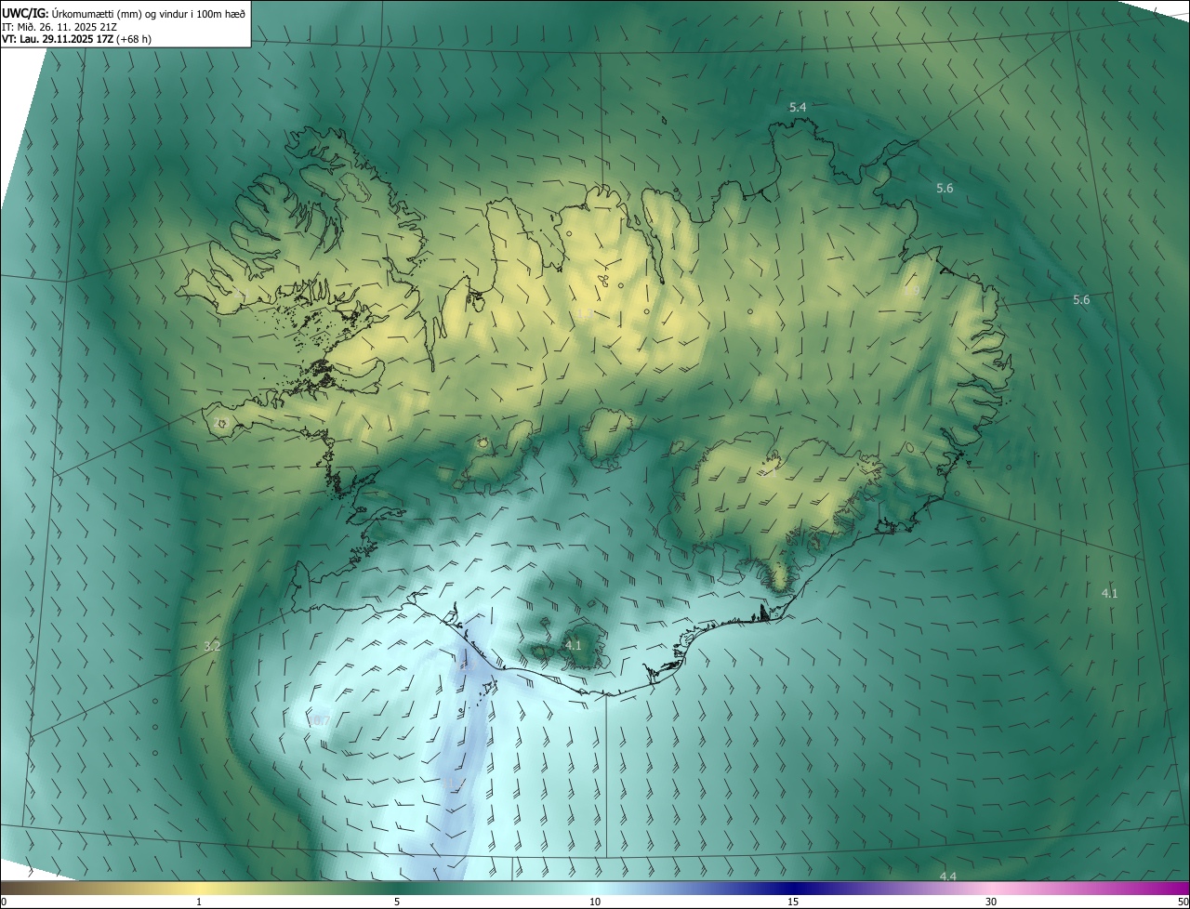
Task: Click the precipitation color scale bar
Action: tap(595, 889)
